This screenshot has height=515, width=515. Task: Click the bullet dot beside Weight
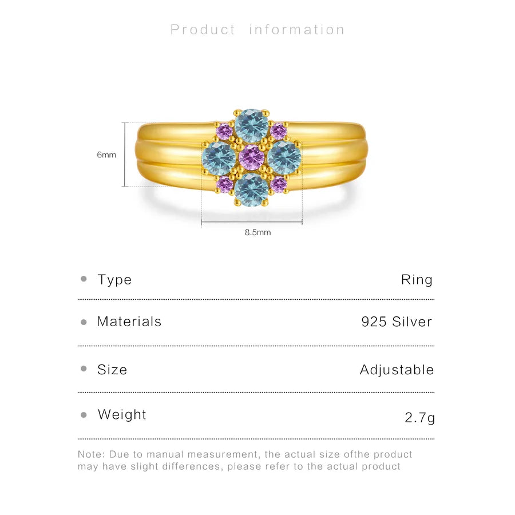click(84, 415)
